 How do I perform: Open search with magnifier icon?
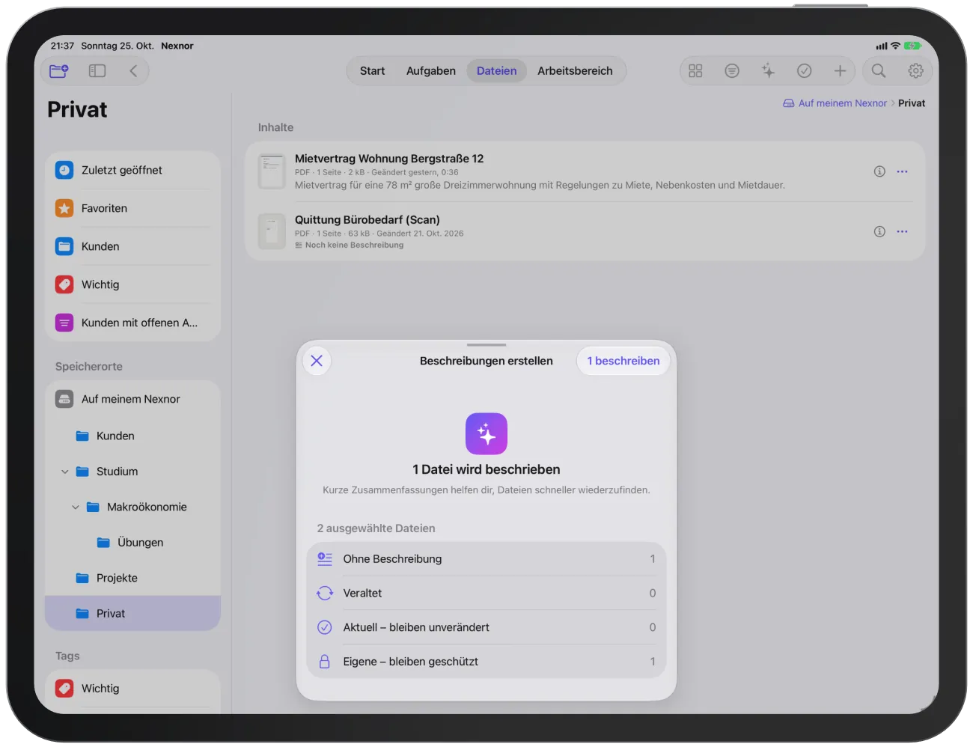pyautogui.click(x=879, y=71)
